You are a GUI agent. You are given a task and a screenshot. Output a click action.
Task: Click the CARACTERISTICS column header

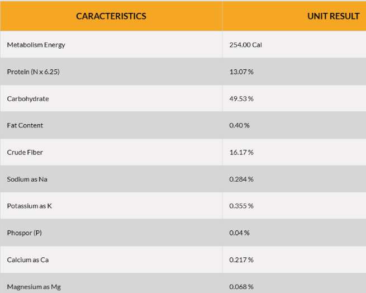pos(111,16)
